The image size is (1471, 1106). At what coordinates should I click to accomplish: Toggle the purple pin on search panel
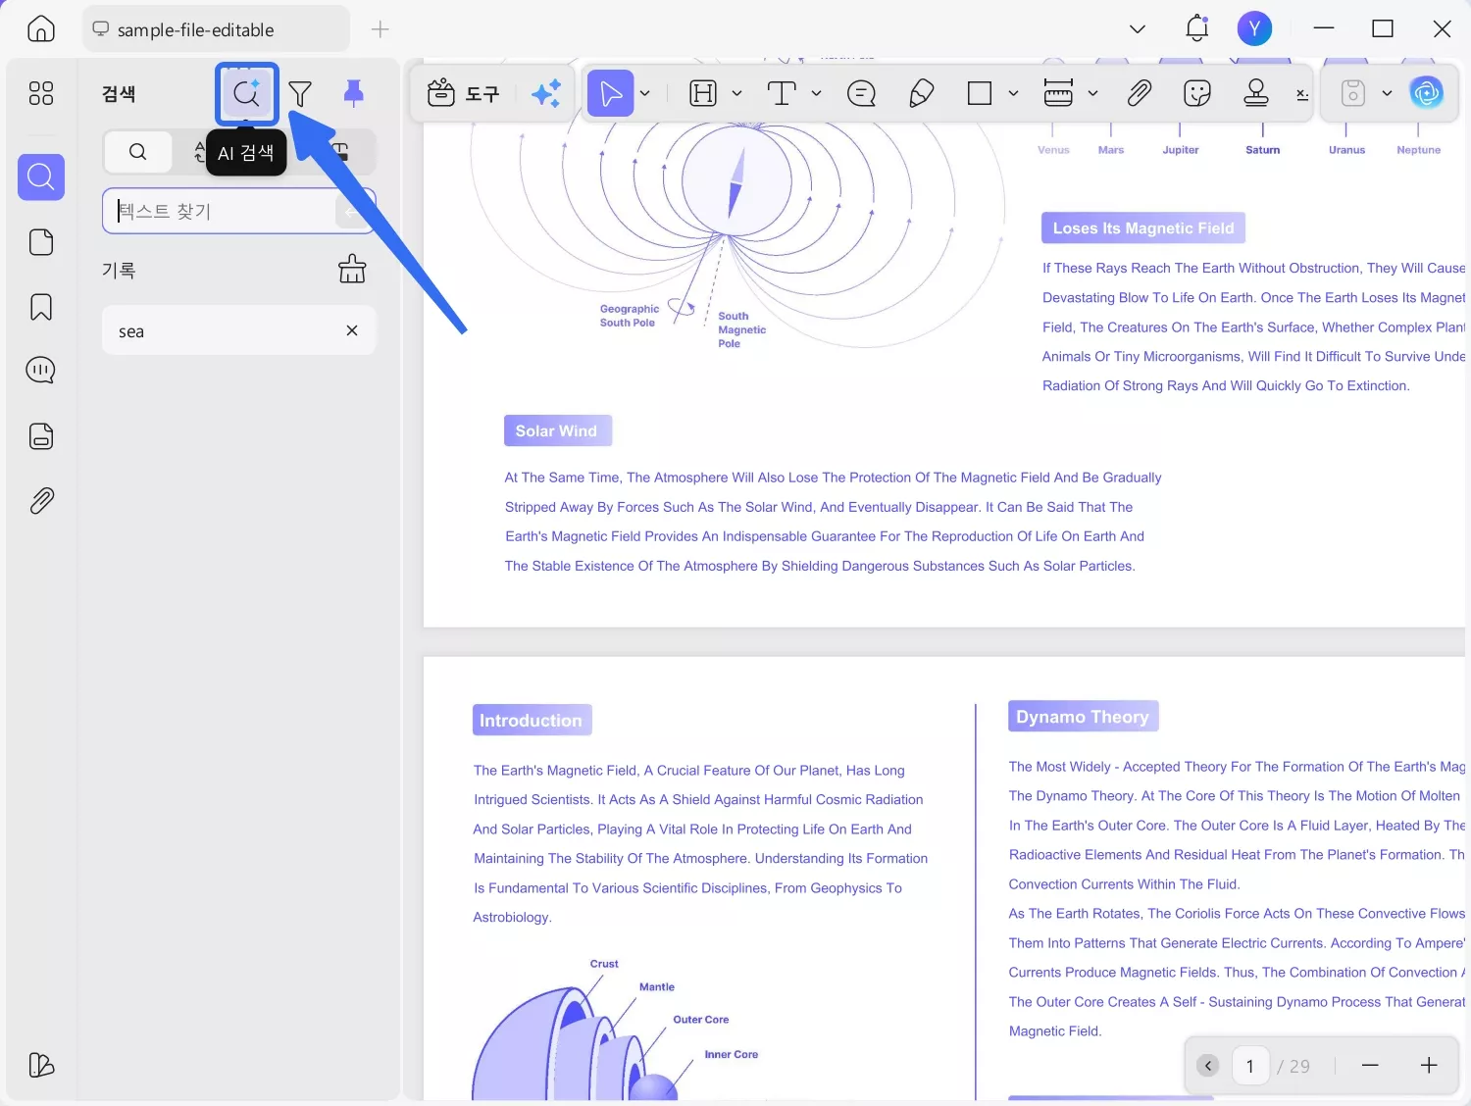[x=354, y=93]
